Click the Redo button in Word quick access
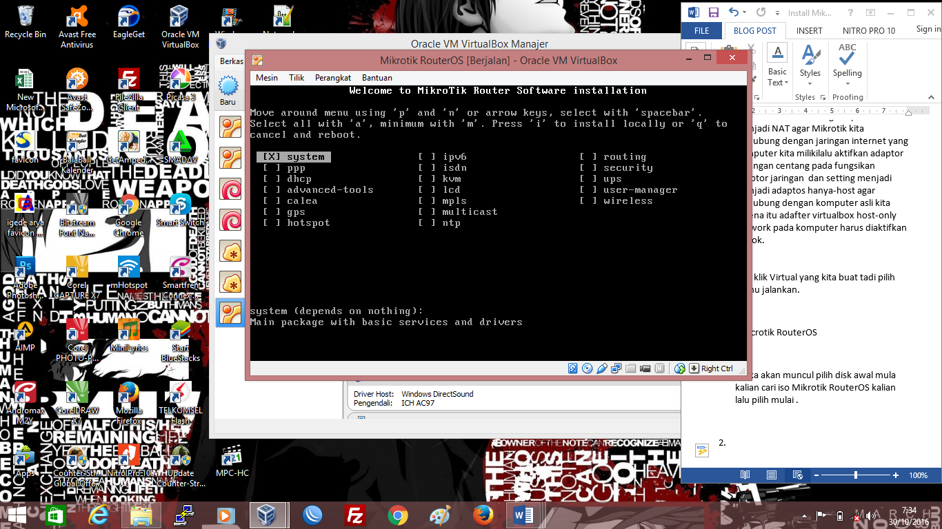This screenshot has width=942, height=529. coord(761,12)
